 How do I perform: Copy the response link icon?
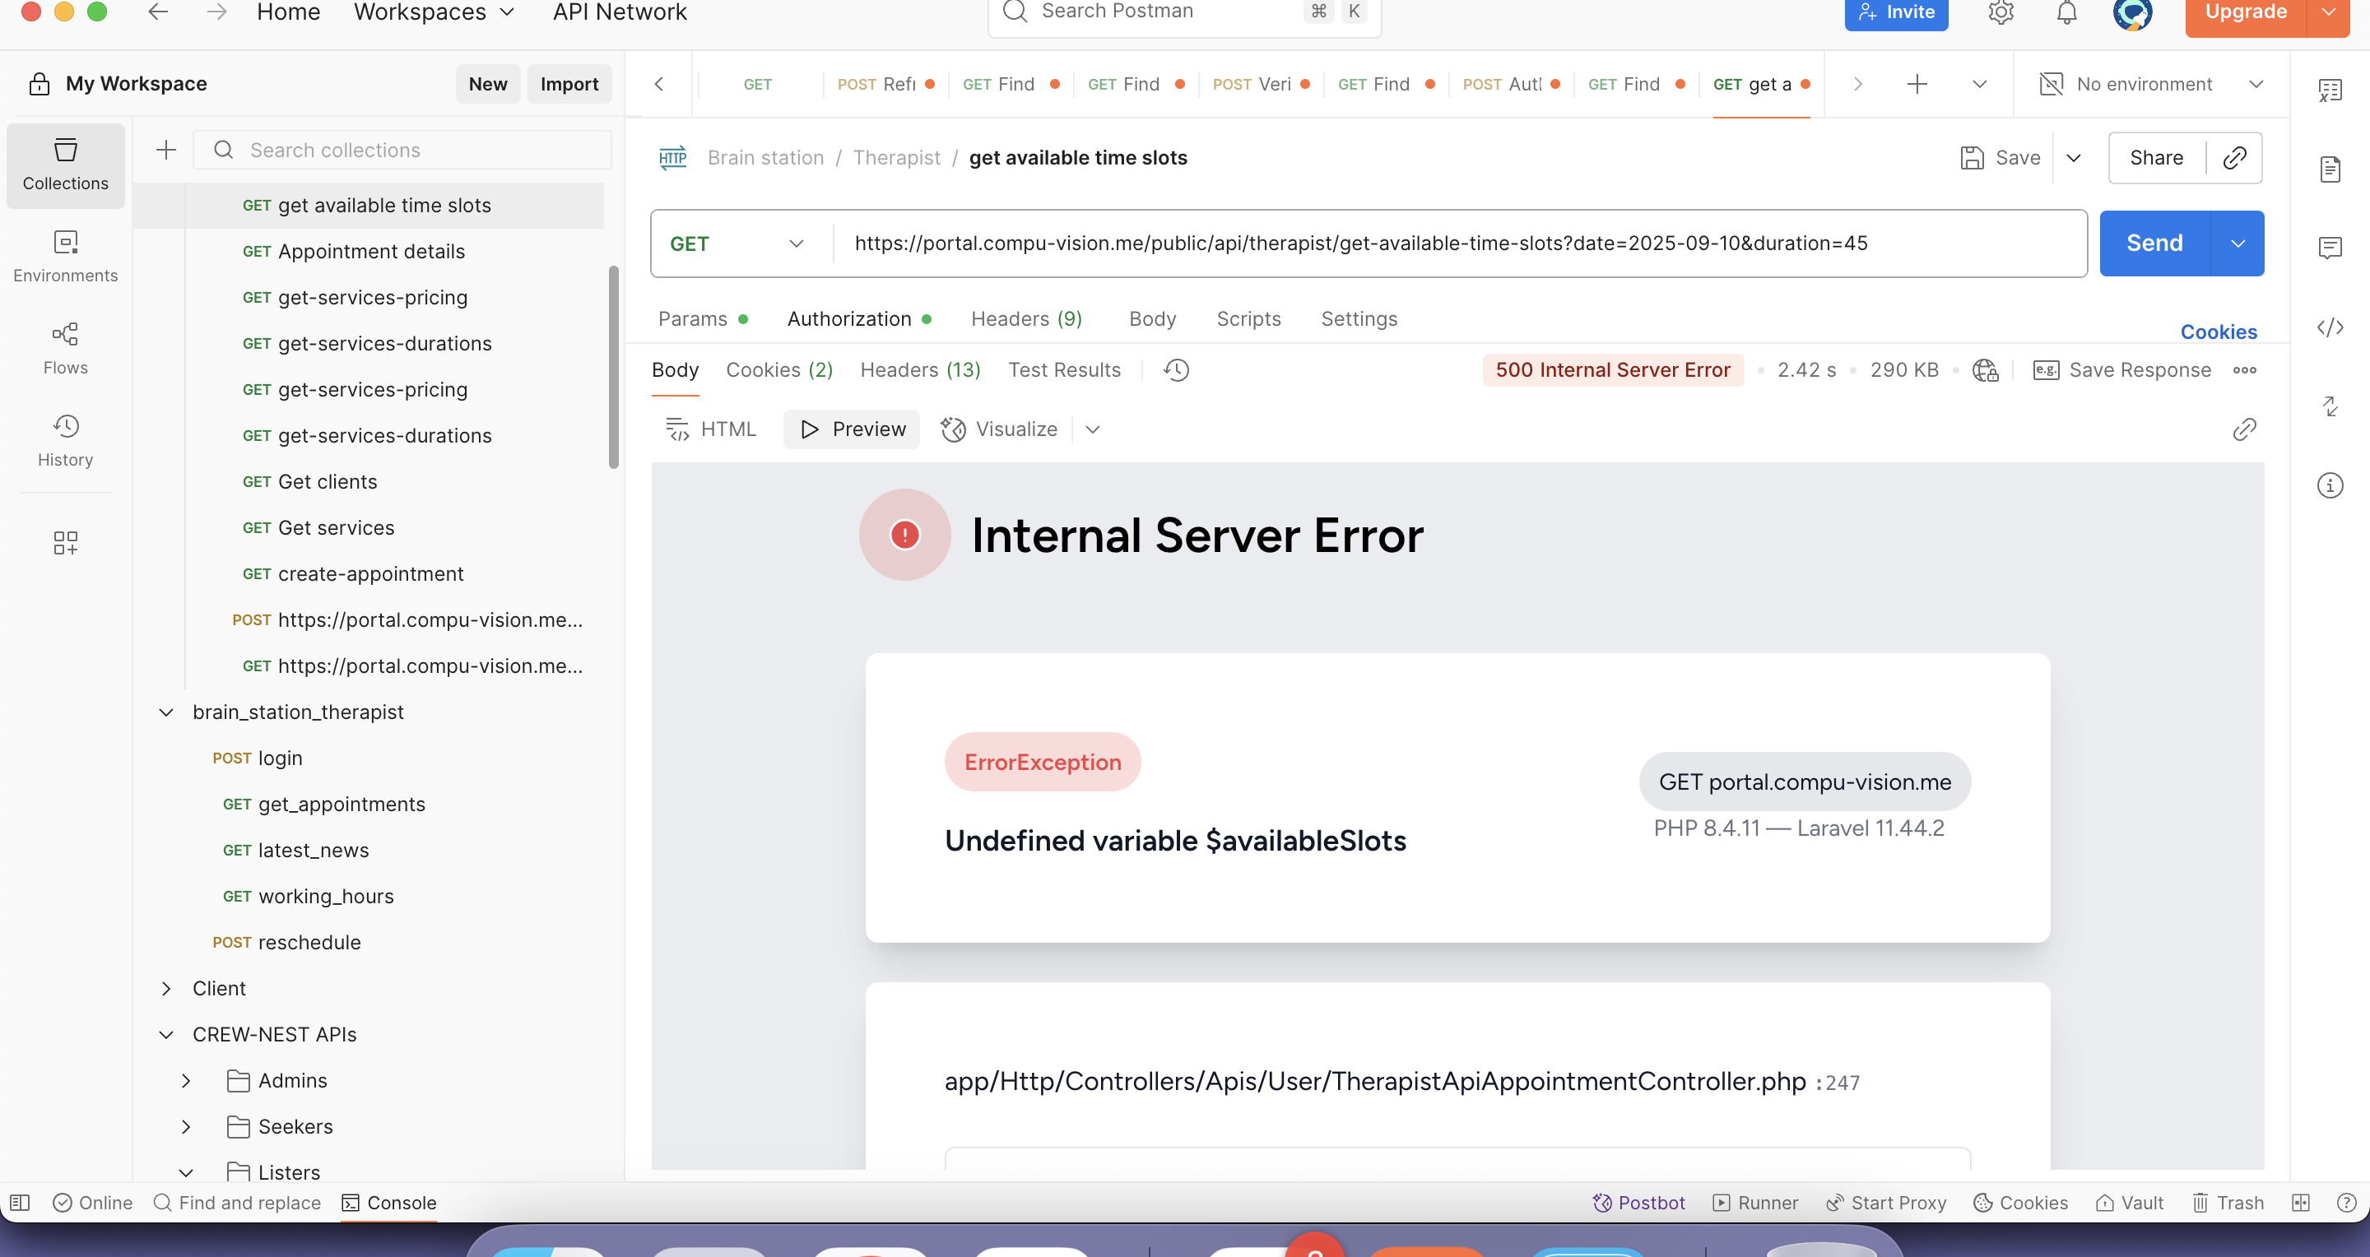2244,429
